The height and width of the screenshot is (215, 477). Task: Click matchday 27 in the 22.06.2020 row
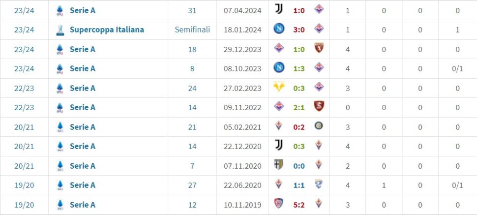tap(192, 185)
